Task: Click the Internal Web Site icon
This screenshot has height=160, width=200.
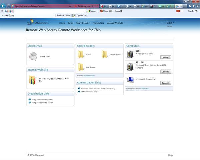Action: click(x=33, y=80)
